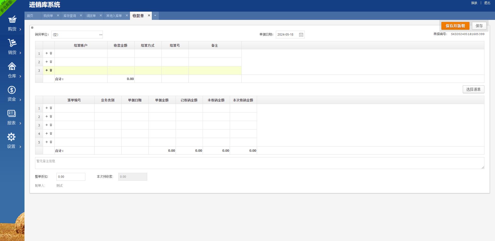This screenshot has width=495, height=241.
Task: Open the tab list dropdown arrow
Action: pos(155,16)
